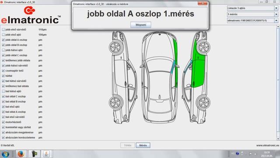Screen dimensions: 280x158
Task: Click the camera app taskbar icon
Action: tap(34, 154)
